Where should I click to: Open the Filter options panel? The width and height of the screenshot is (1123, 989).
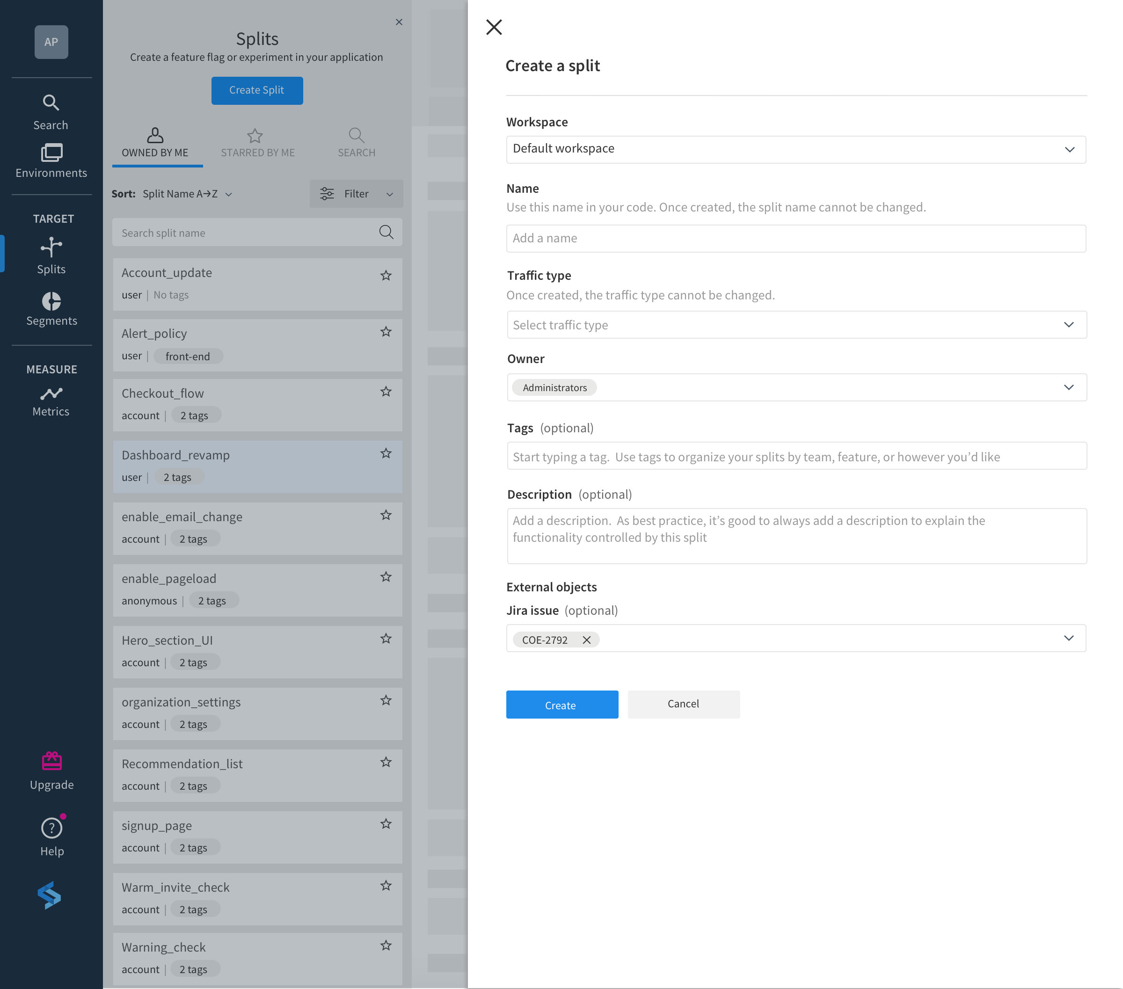355,195
